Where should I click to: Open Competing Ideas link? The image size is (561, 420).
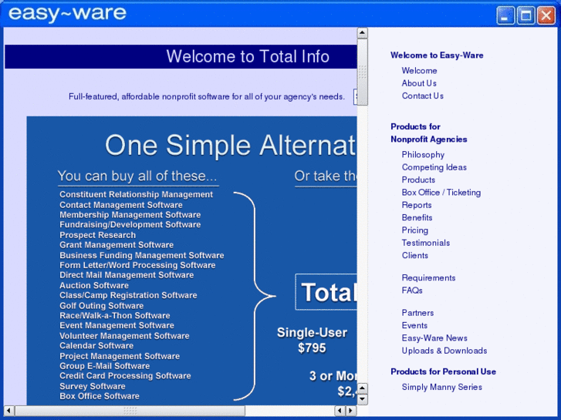[434, 167]
